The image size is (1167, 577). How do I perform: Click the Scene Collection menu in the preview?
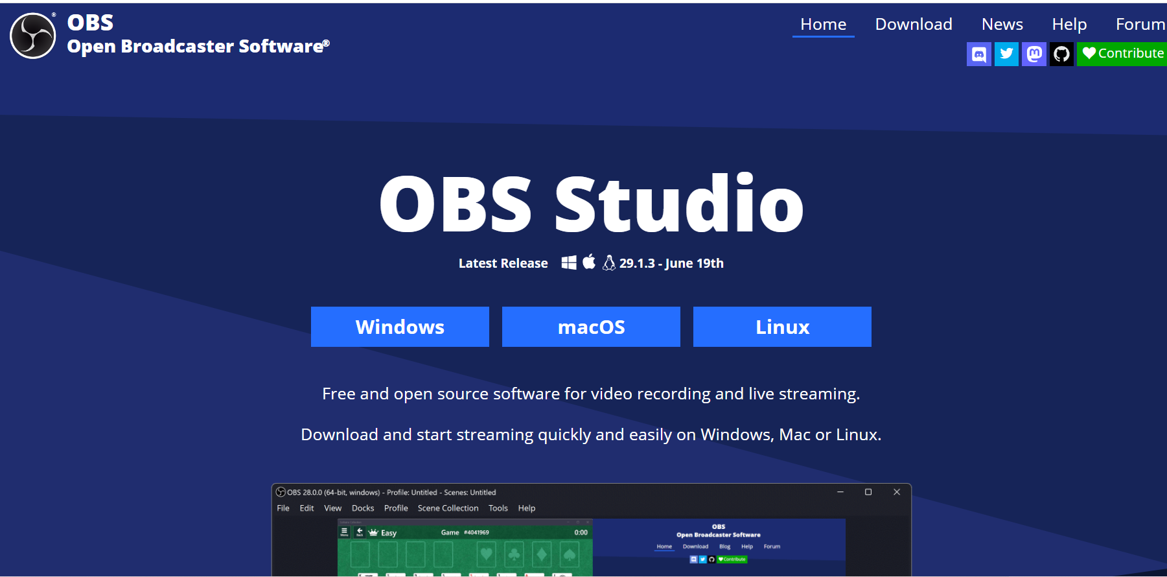coord(448,508)
